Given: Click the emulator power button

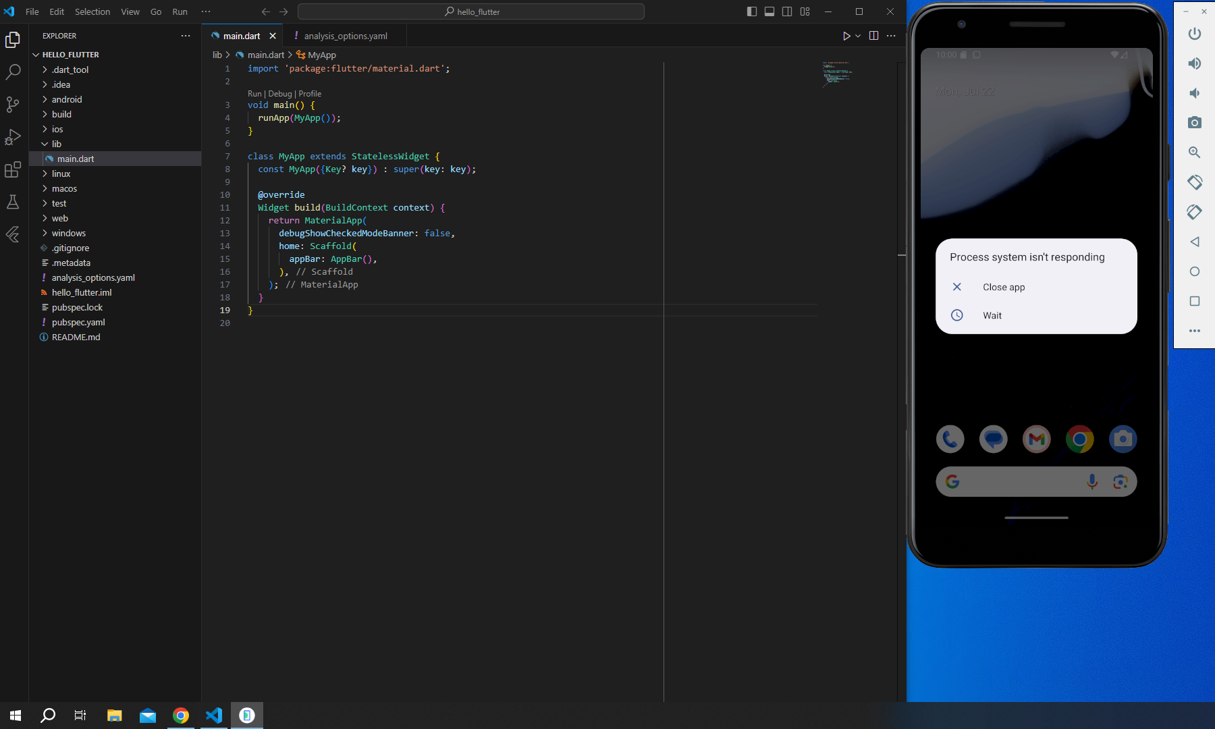Looking at the screenshot, I should [1195, 34].
